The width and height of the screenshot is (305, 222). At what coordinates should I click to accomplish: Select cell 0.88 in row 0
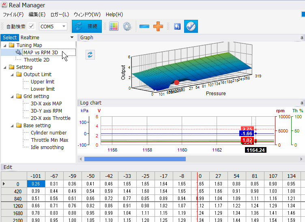(236, 184)
